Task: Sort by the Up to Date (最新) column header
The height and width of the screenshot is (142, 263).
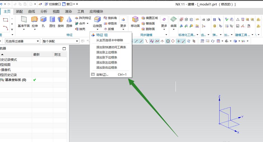Action: tap(42, 54)
